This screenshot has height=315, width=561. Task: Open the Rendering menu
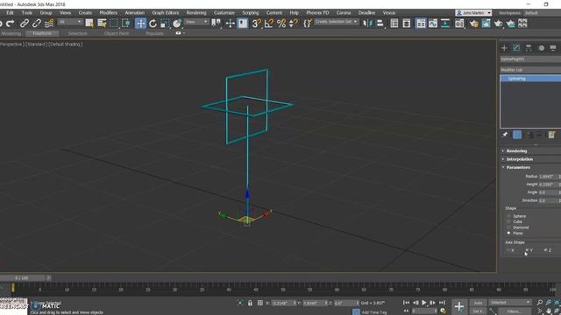196,13
